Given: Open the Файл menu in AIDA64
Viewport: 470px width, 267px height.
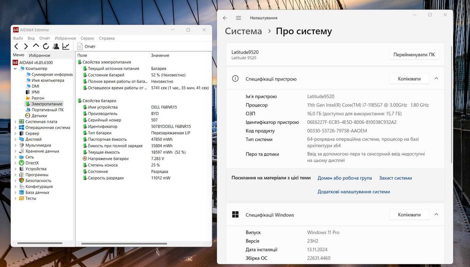Looking at the screenshot, I should tap(18, 38).
